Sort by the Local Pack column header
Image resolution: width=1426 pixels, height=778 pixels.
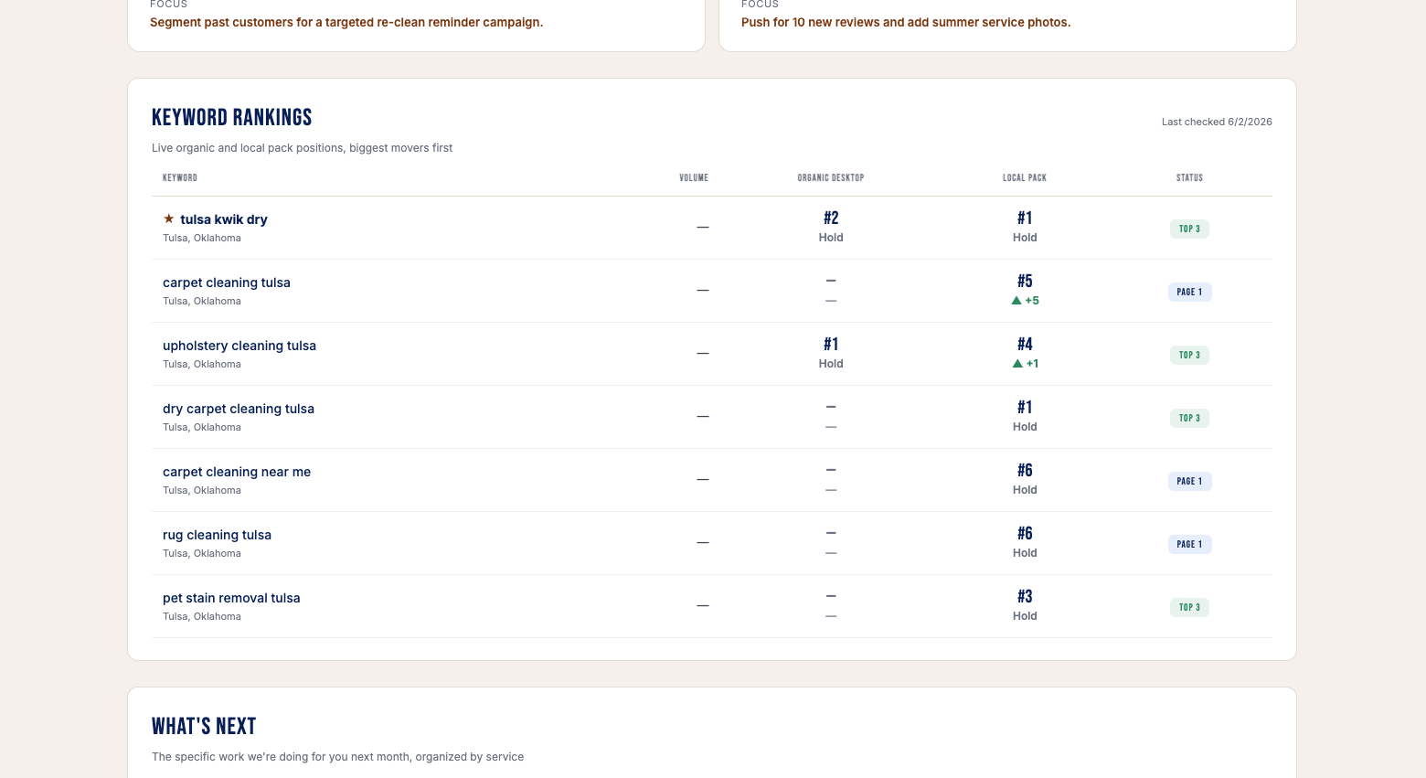1025,177
